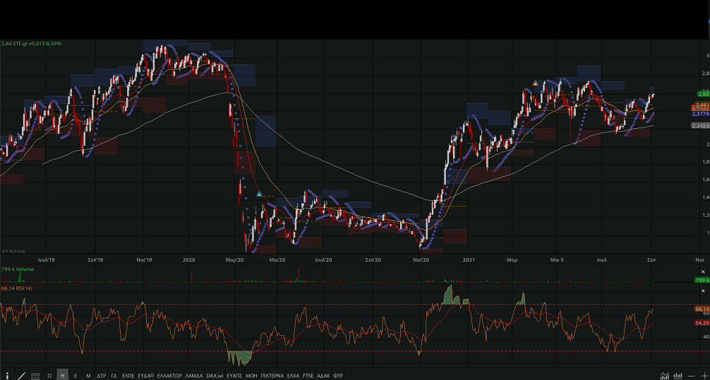Open the DAX.wi symbol tab

[215, 376]
